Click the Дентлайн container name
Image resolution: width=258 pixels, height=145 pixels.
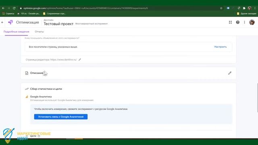click(x=48, y=20)
